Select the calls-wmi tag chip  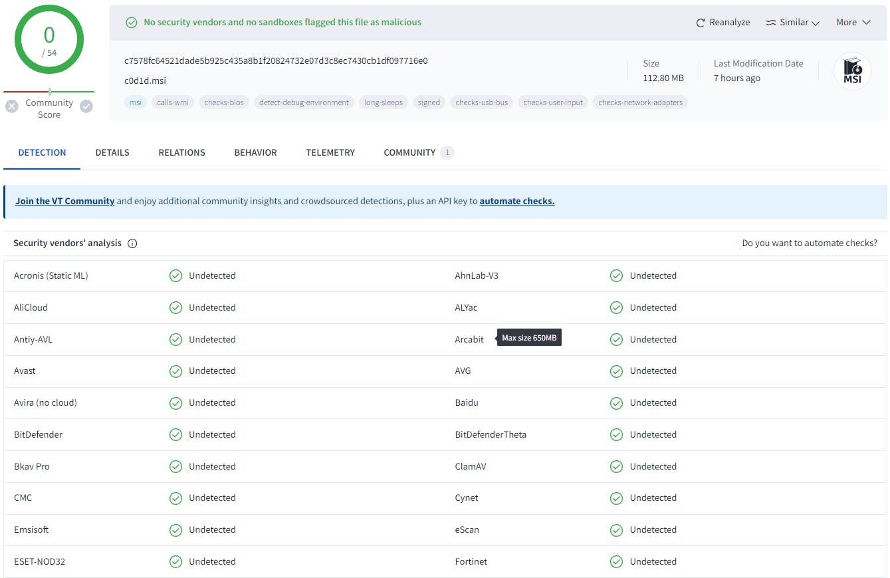tap(172, 102)
